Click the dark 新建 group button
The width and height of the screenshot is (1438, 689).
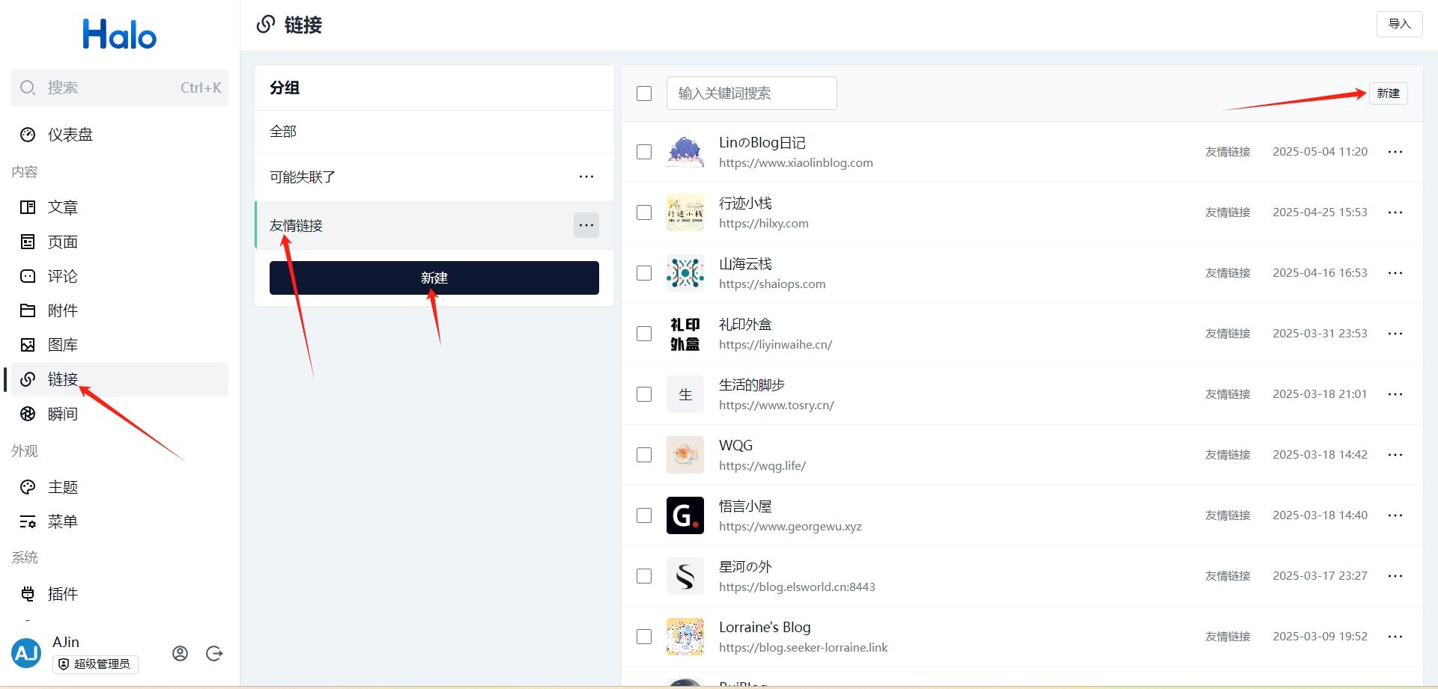434,278
